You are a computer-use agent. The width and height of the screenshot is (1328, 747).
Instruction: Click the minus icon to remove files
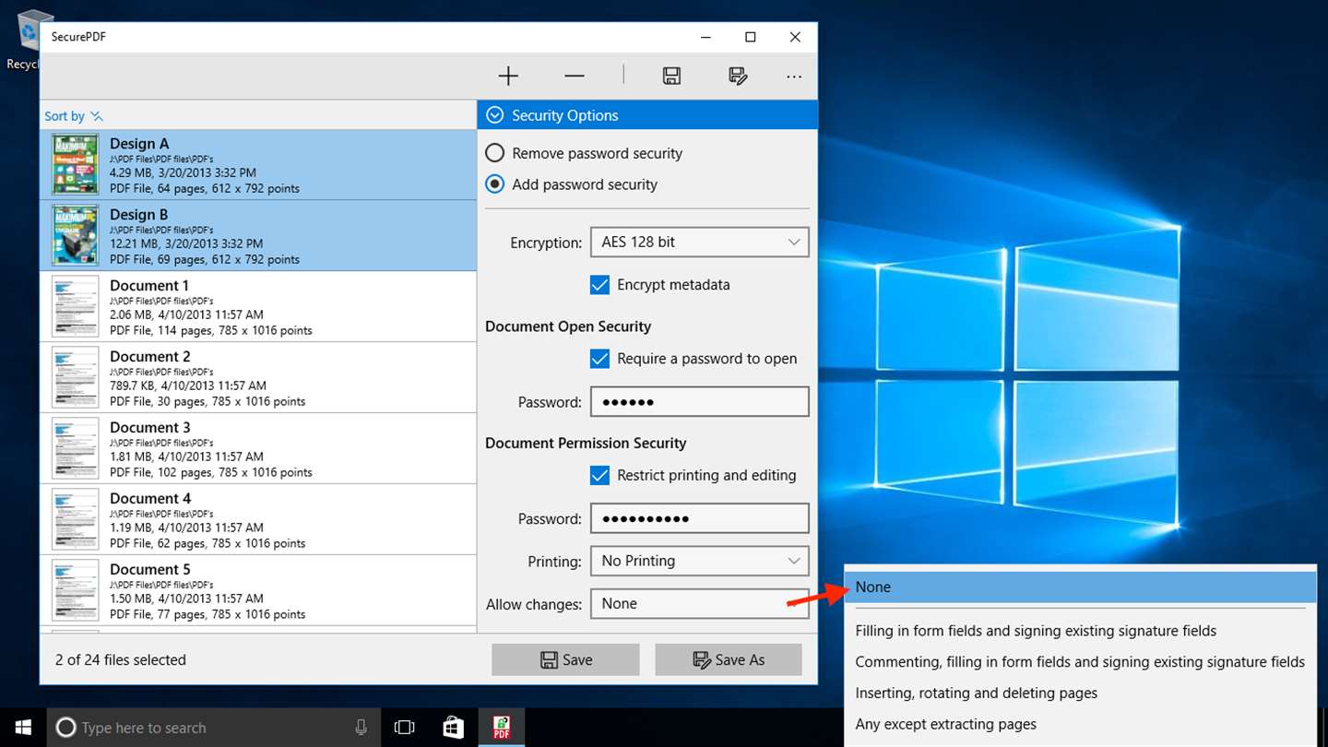(x=574, y=77)
